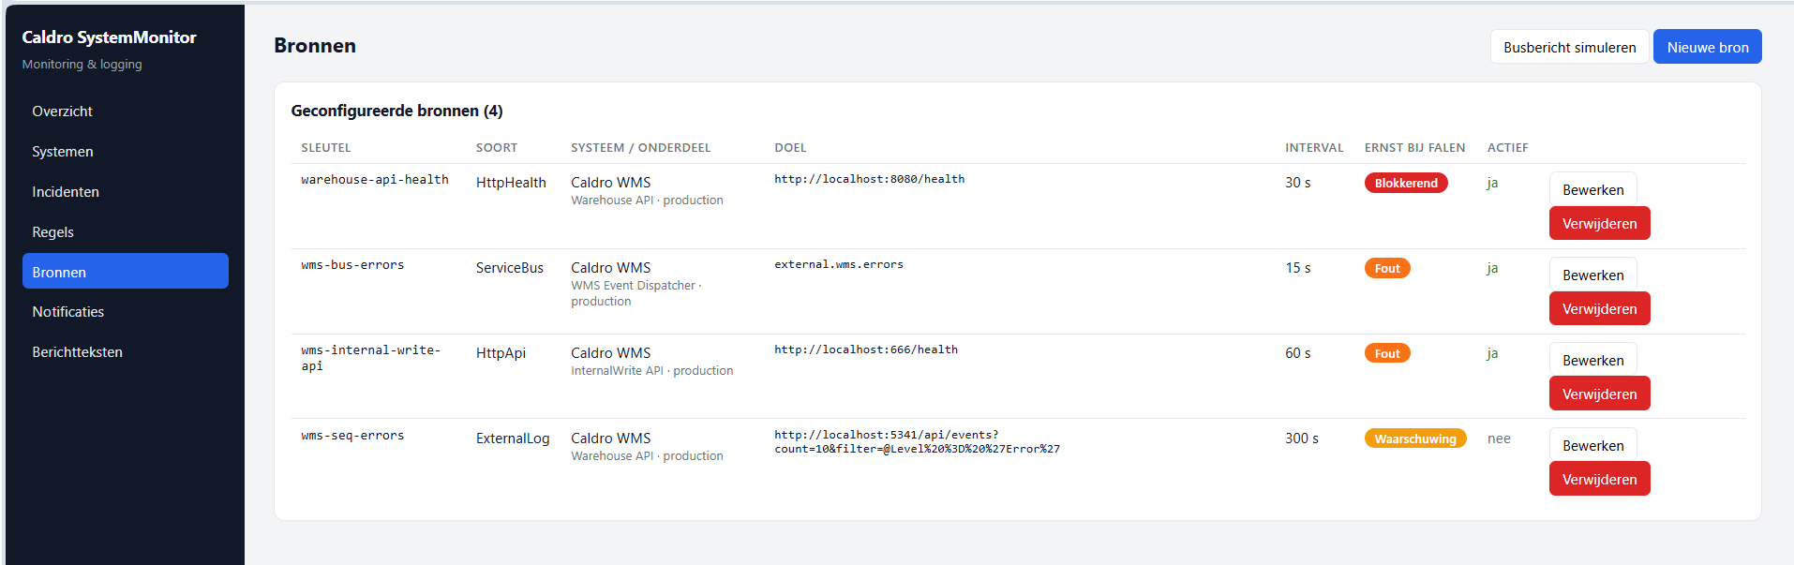Click the ServiceBus type cell
Screen dimensions: 1794x565
tap(510, 268)
